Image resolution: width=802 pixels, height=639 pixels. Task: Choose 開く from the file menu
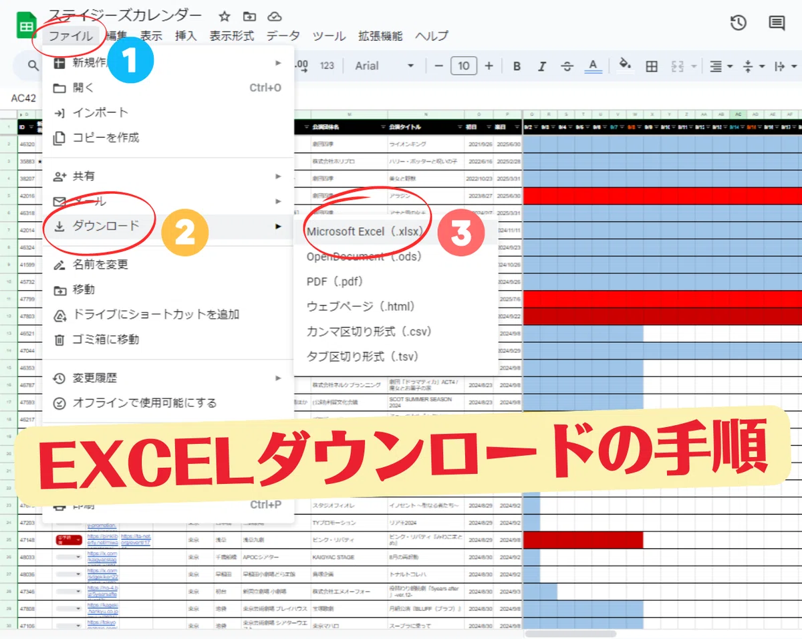pyautogui.click(x=168, y=88)
